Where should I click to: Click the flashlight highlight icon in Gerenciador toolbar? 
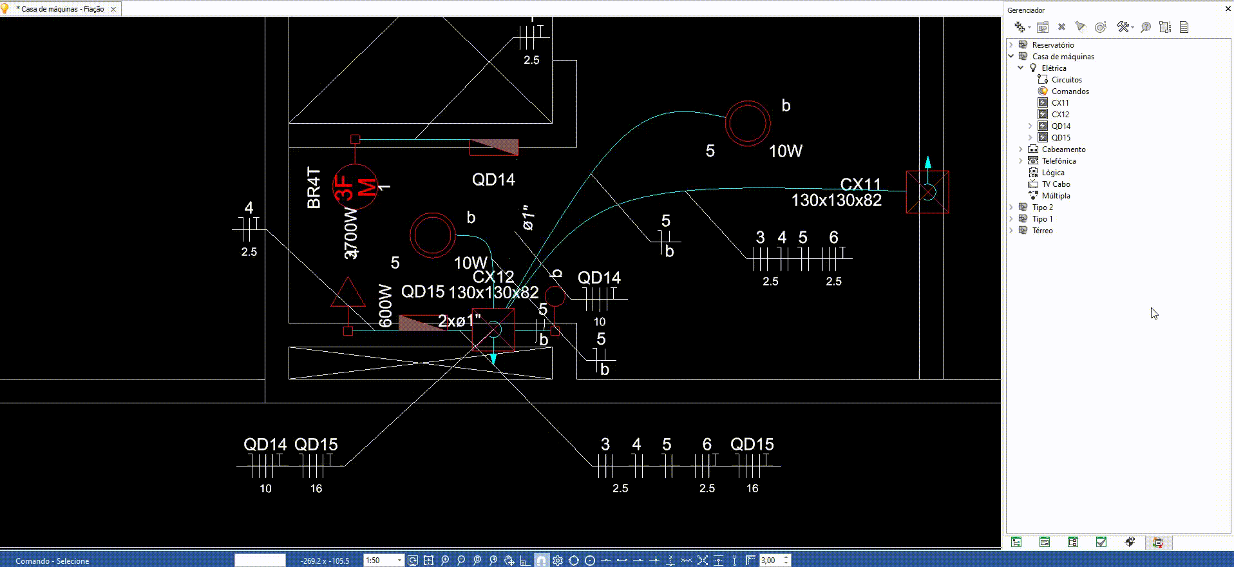(1080, 27)
